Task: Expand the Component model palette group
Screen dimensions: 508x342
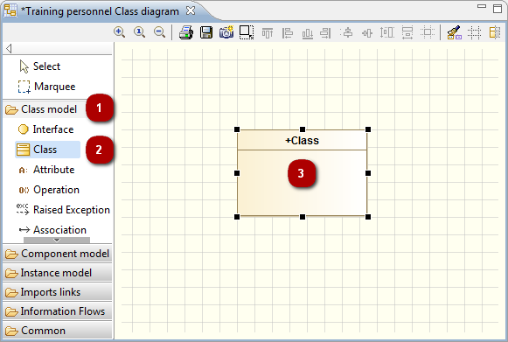Action: (x=58, y=254)
